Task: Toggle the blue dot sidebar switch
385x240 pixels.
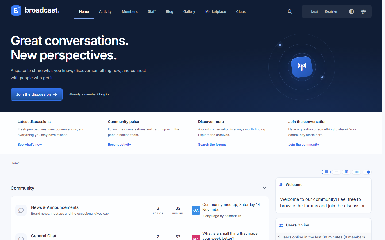Action: click(x=367, y=172)
